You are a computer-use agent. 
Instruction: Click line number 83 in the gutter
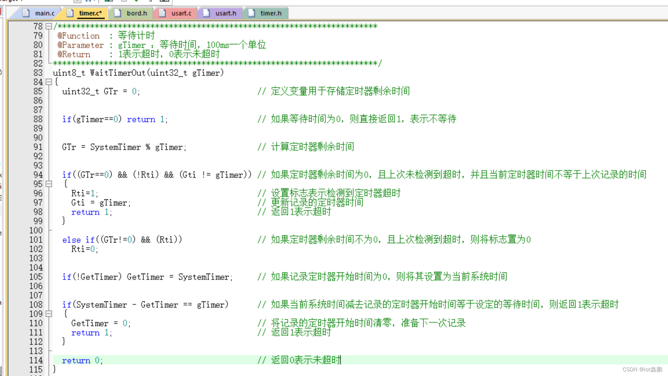click(38, 73)
